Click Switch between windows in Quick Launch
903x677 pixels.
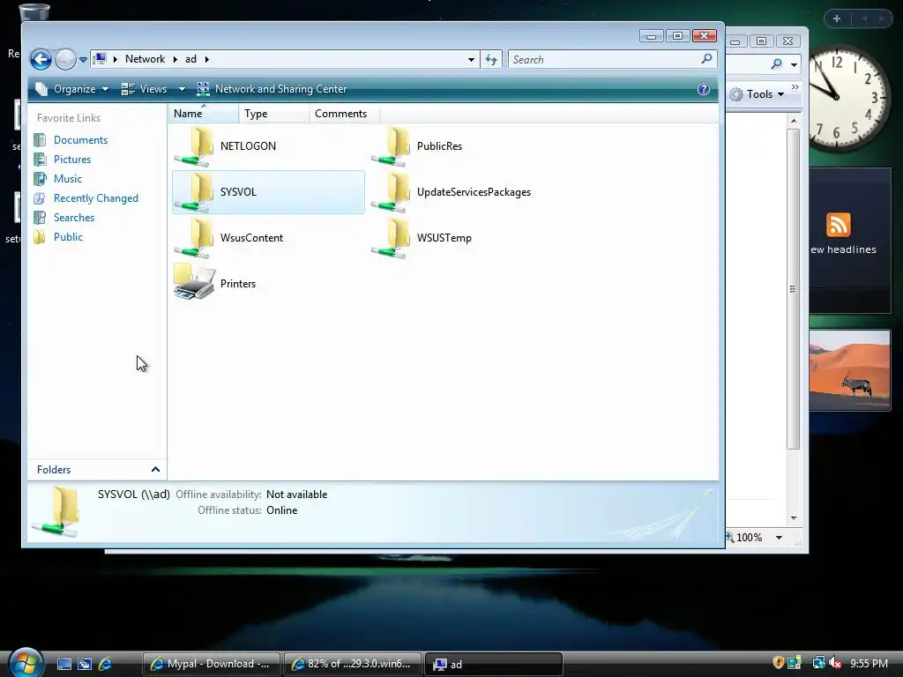pyautogui.click(x=85, y=664)
